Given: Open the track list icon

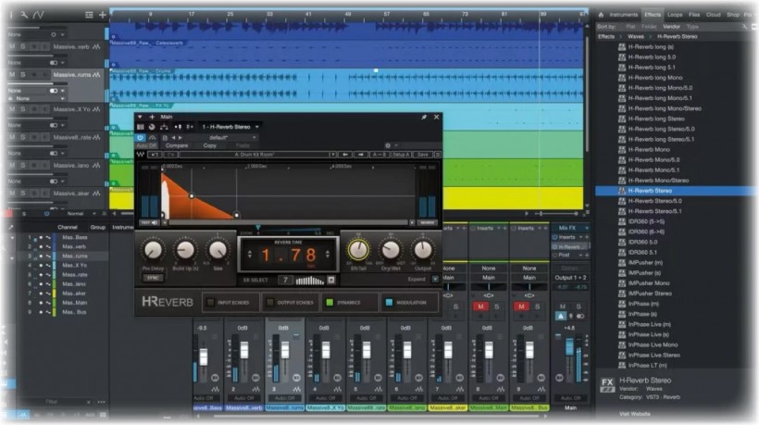Looking at the screenshot, I should coord(89,15).
